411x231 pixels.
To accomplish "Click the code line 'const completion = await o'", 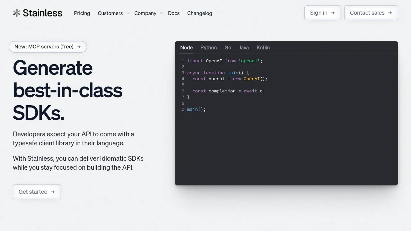I will 228,91.
